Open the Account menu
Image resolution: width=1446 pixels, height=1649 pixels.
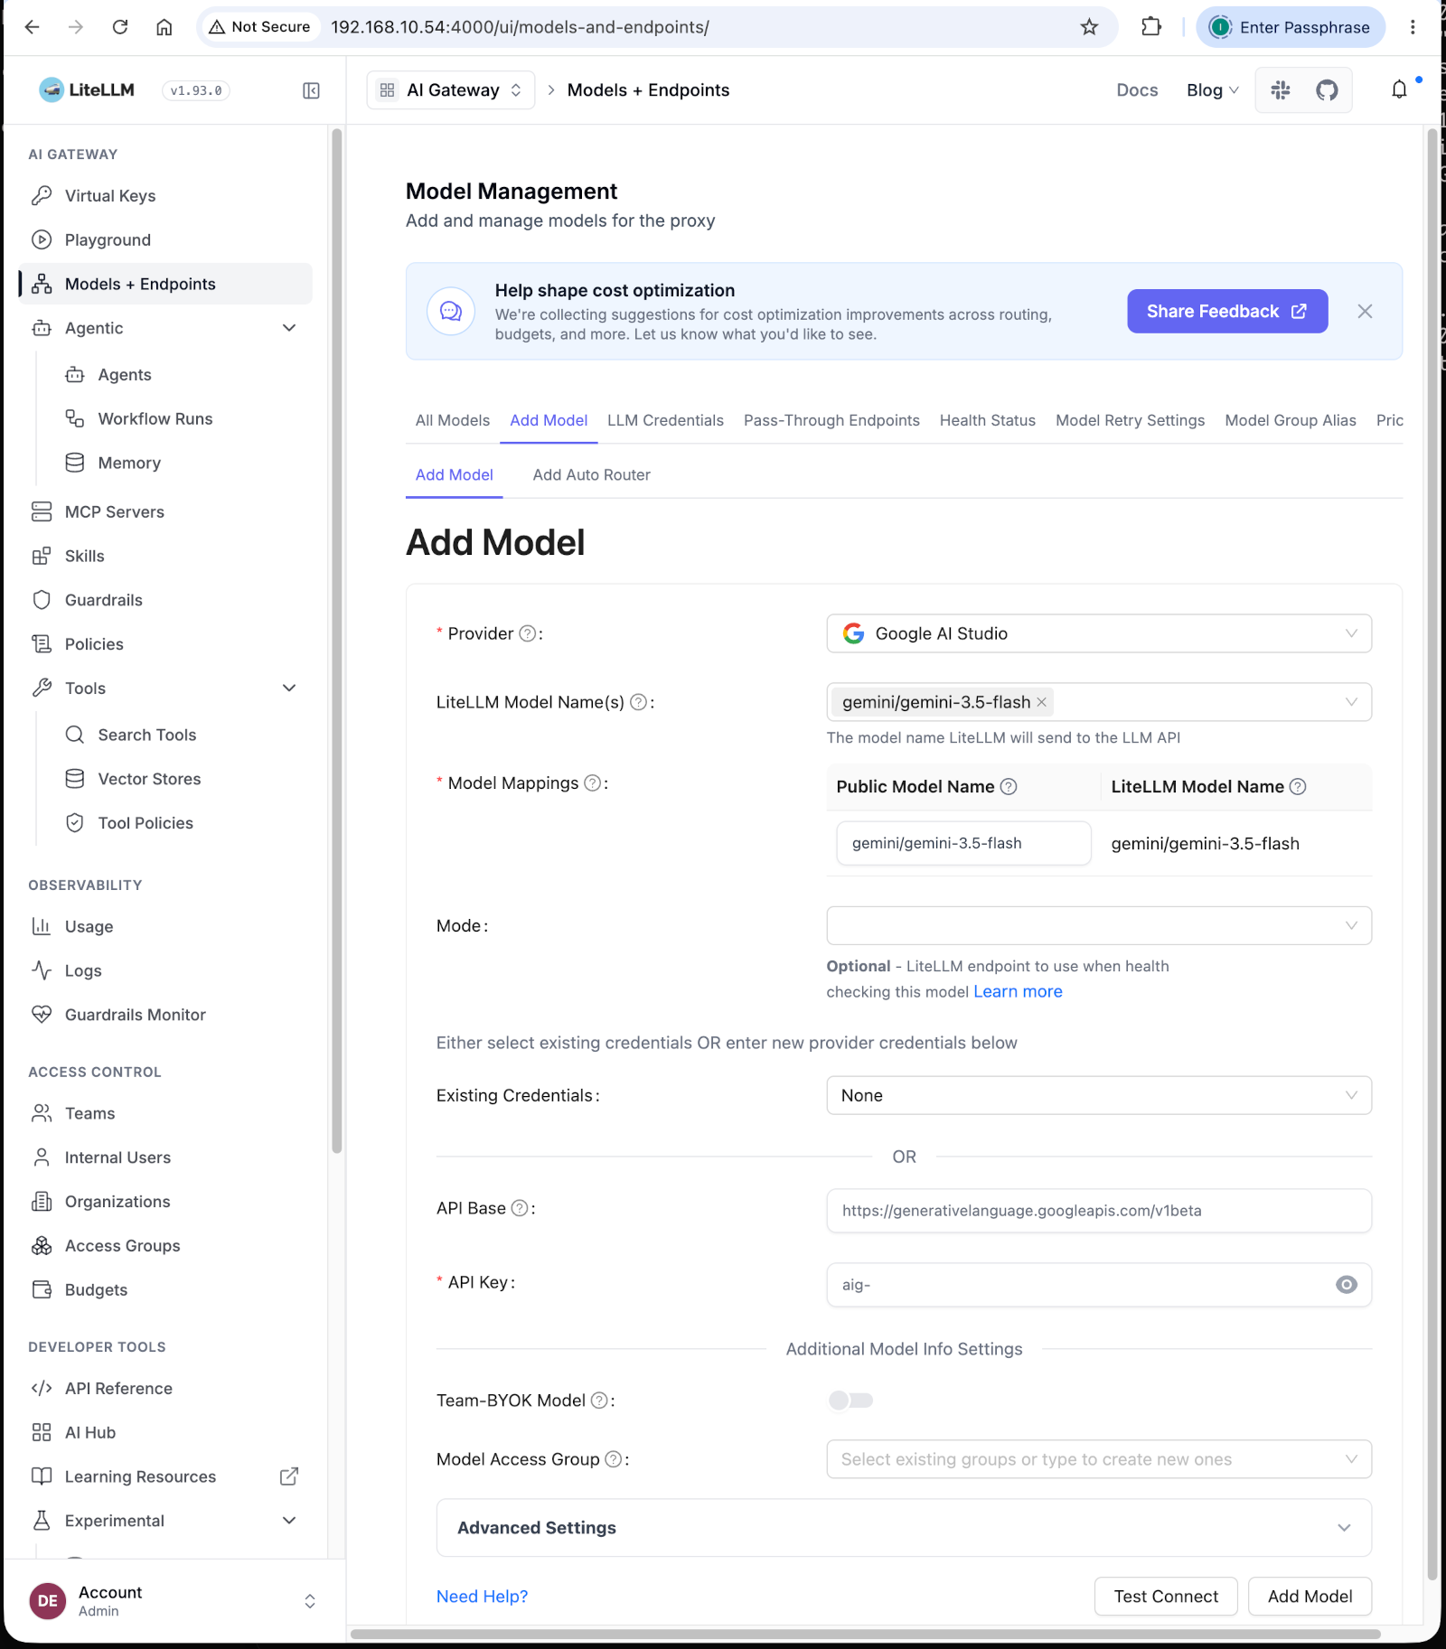[x=173, y=1601]
